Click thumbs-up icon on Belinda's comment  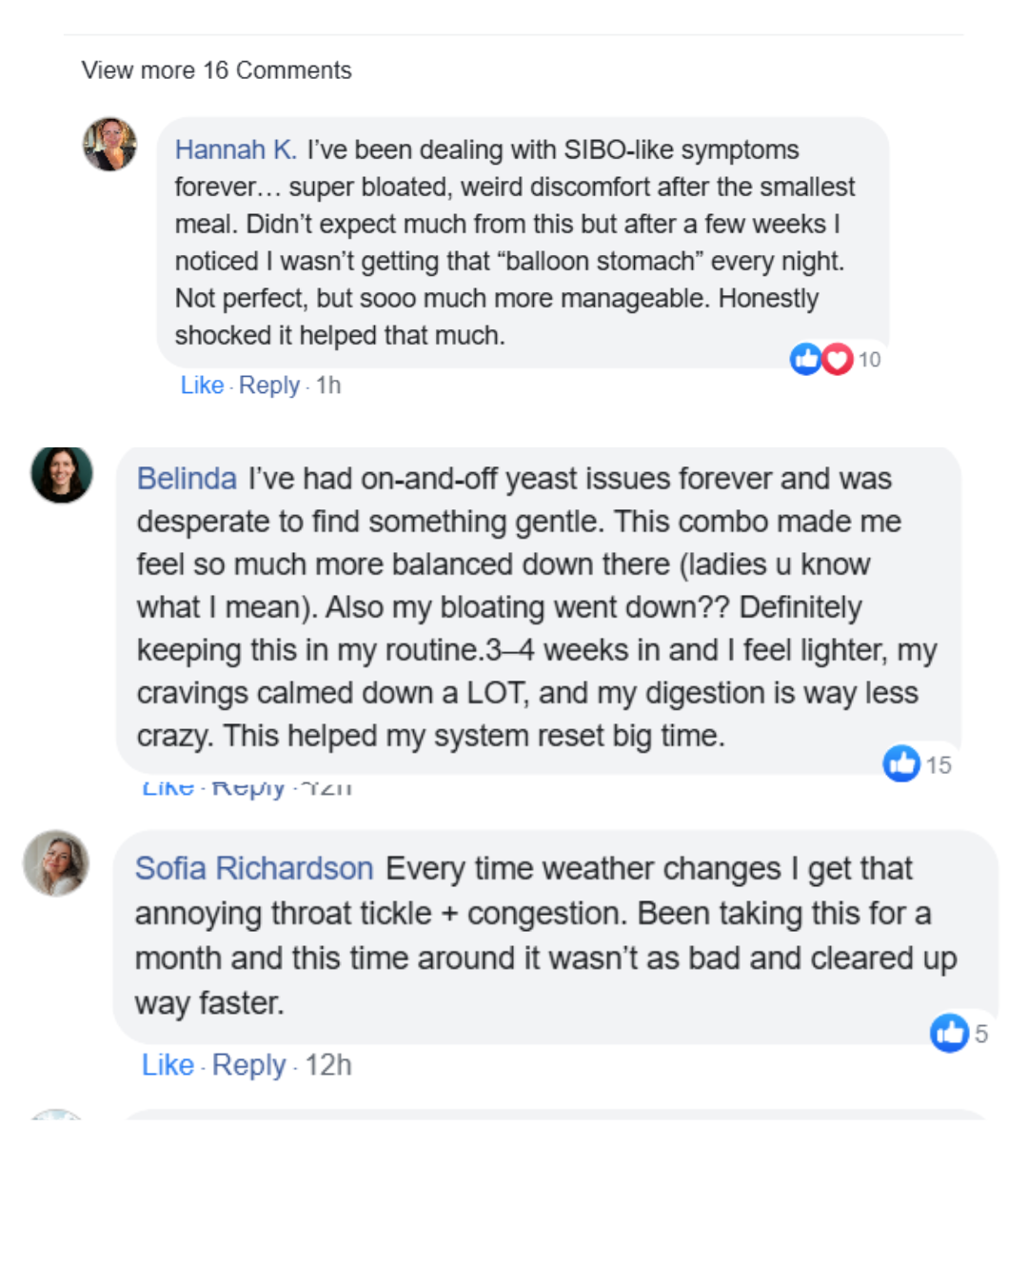900,763
